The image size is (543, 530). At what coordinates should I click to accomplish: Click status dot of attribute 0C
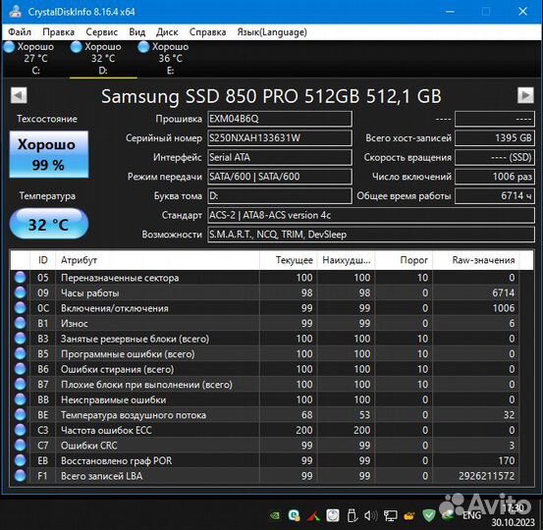point(20,308)
